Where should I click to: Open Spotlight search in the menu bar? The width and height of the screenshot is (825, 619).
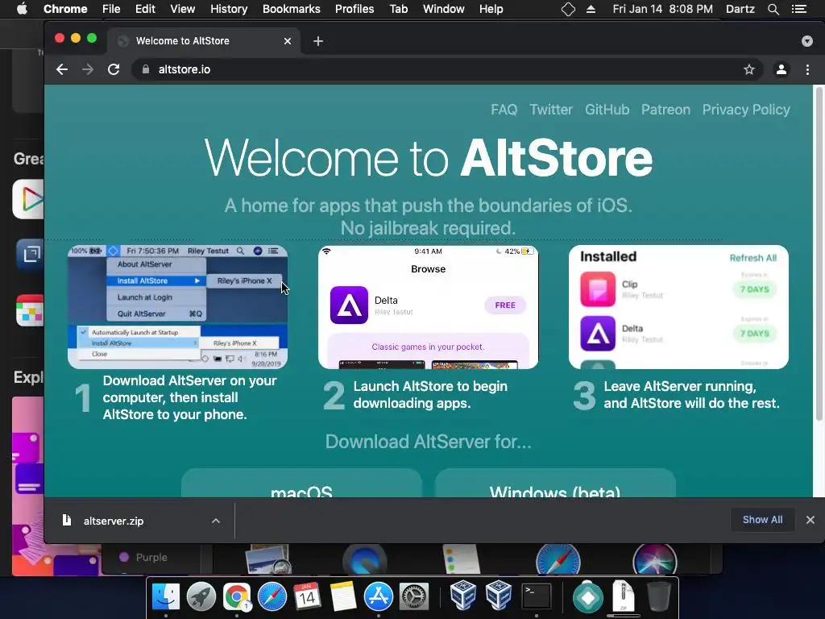point(773,9)
